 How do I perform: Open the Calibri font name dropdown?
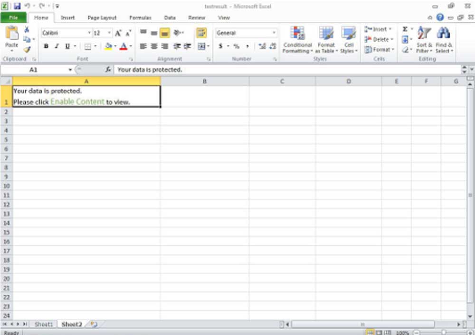coord(89,33)
